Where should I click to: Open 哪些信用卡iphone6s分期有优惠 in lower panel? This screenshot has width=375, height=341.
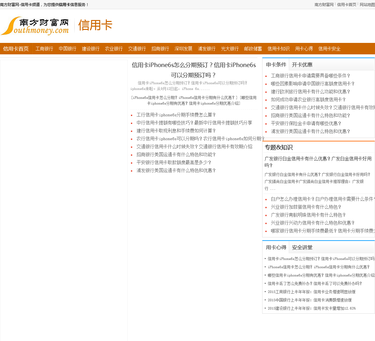coord(321,275)
